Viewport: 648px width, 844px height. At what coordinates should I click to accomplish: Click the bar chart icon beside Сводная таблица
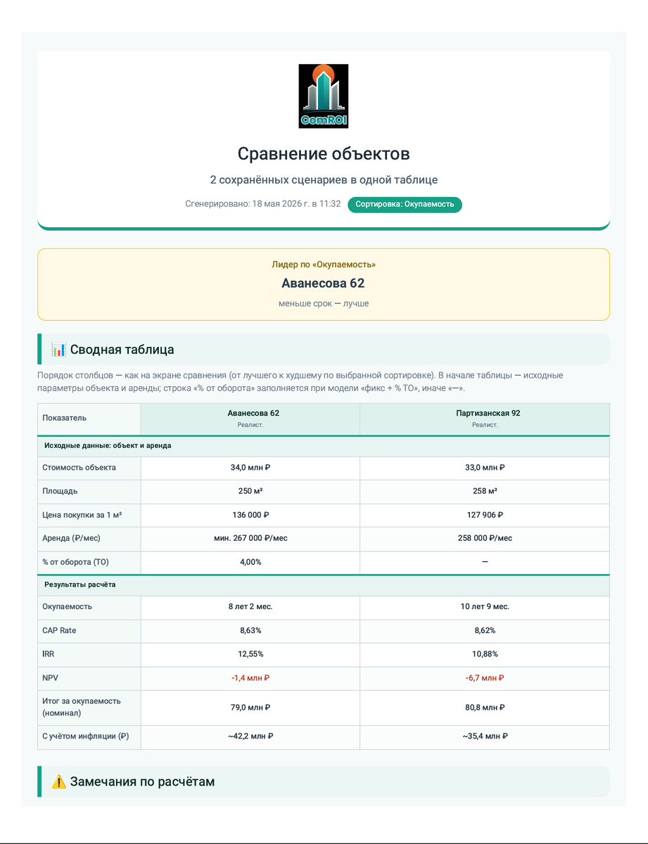58,350
